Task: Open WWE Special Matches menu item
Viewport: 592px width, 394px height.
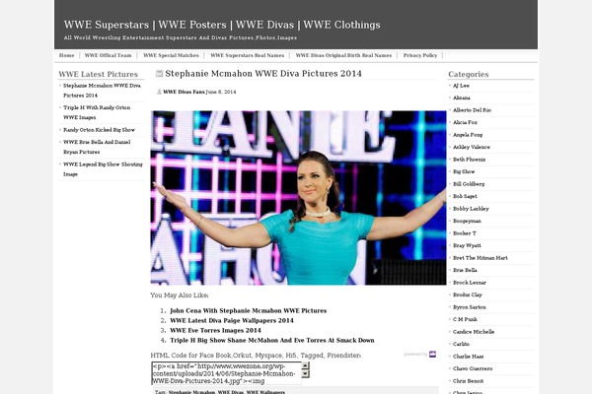Action: pyautogui.click(x=171, y=55)
